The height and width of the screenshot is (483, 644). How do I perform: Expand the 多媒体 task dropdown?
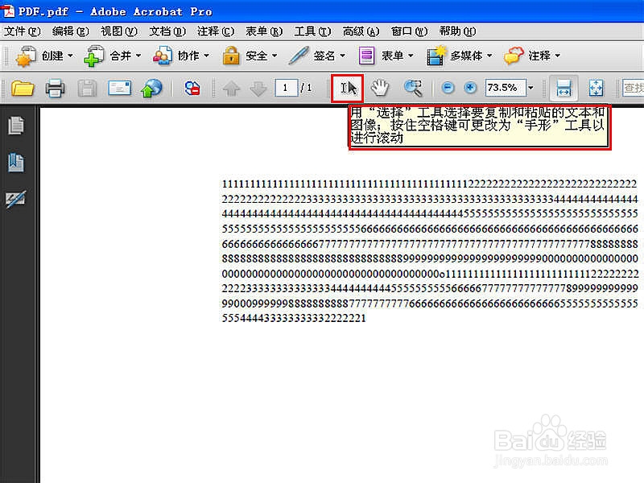point(489,56)
